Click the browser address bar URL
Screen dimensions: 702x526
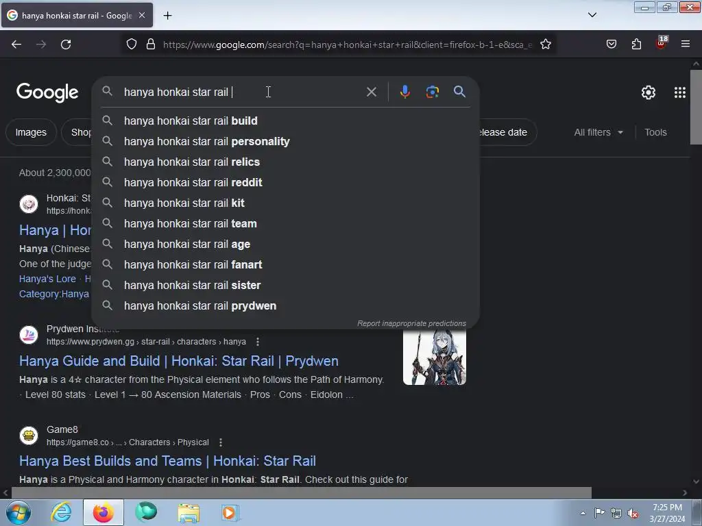coord(348,45)
